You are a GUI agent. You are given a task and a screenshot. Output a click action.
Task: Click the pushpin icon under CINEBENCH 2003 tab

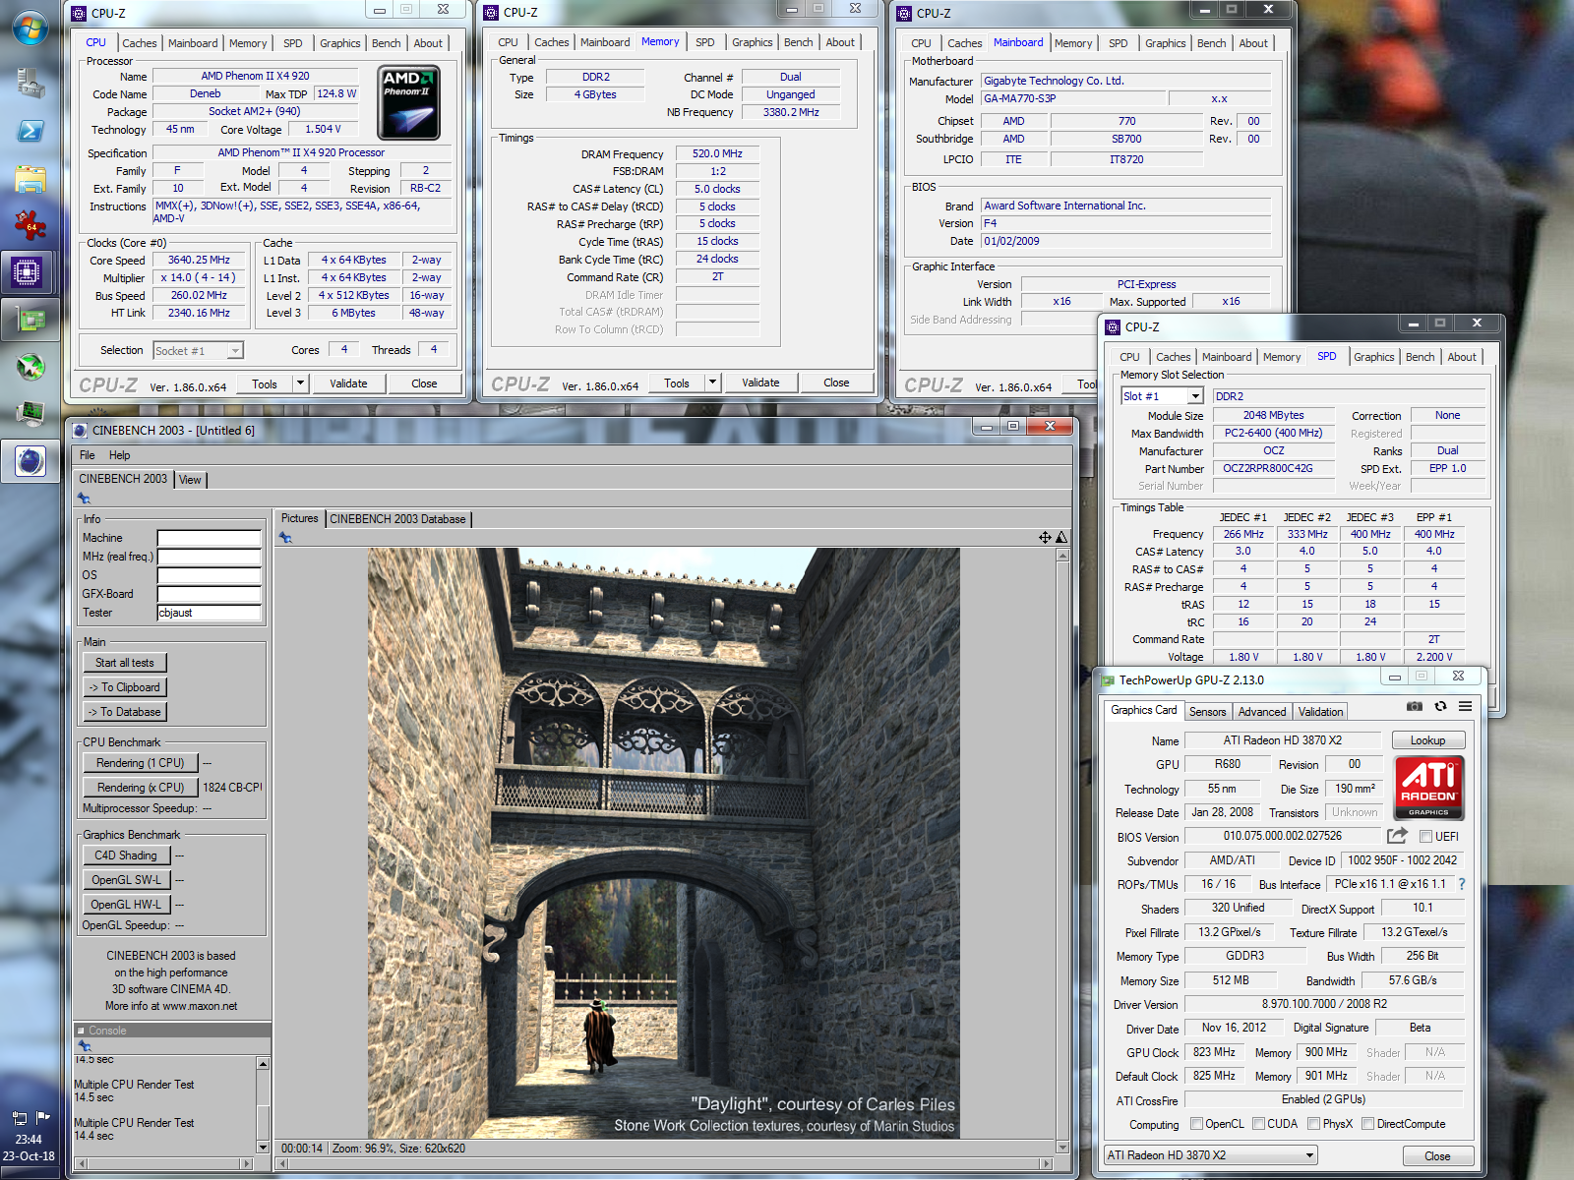coord(84,499)
